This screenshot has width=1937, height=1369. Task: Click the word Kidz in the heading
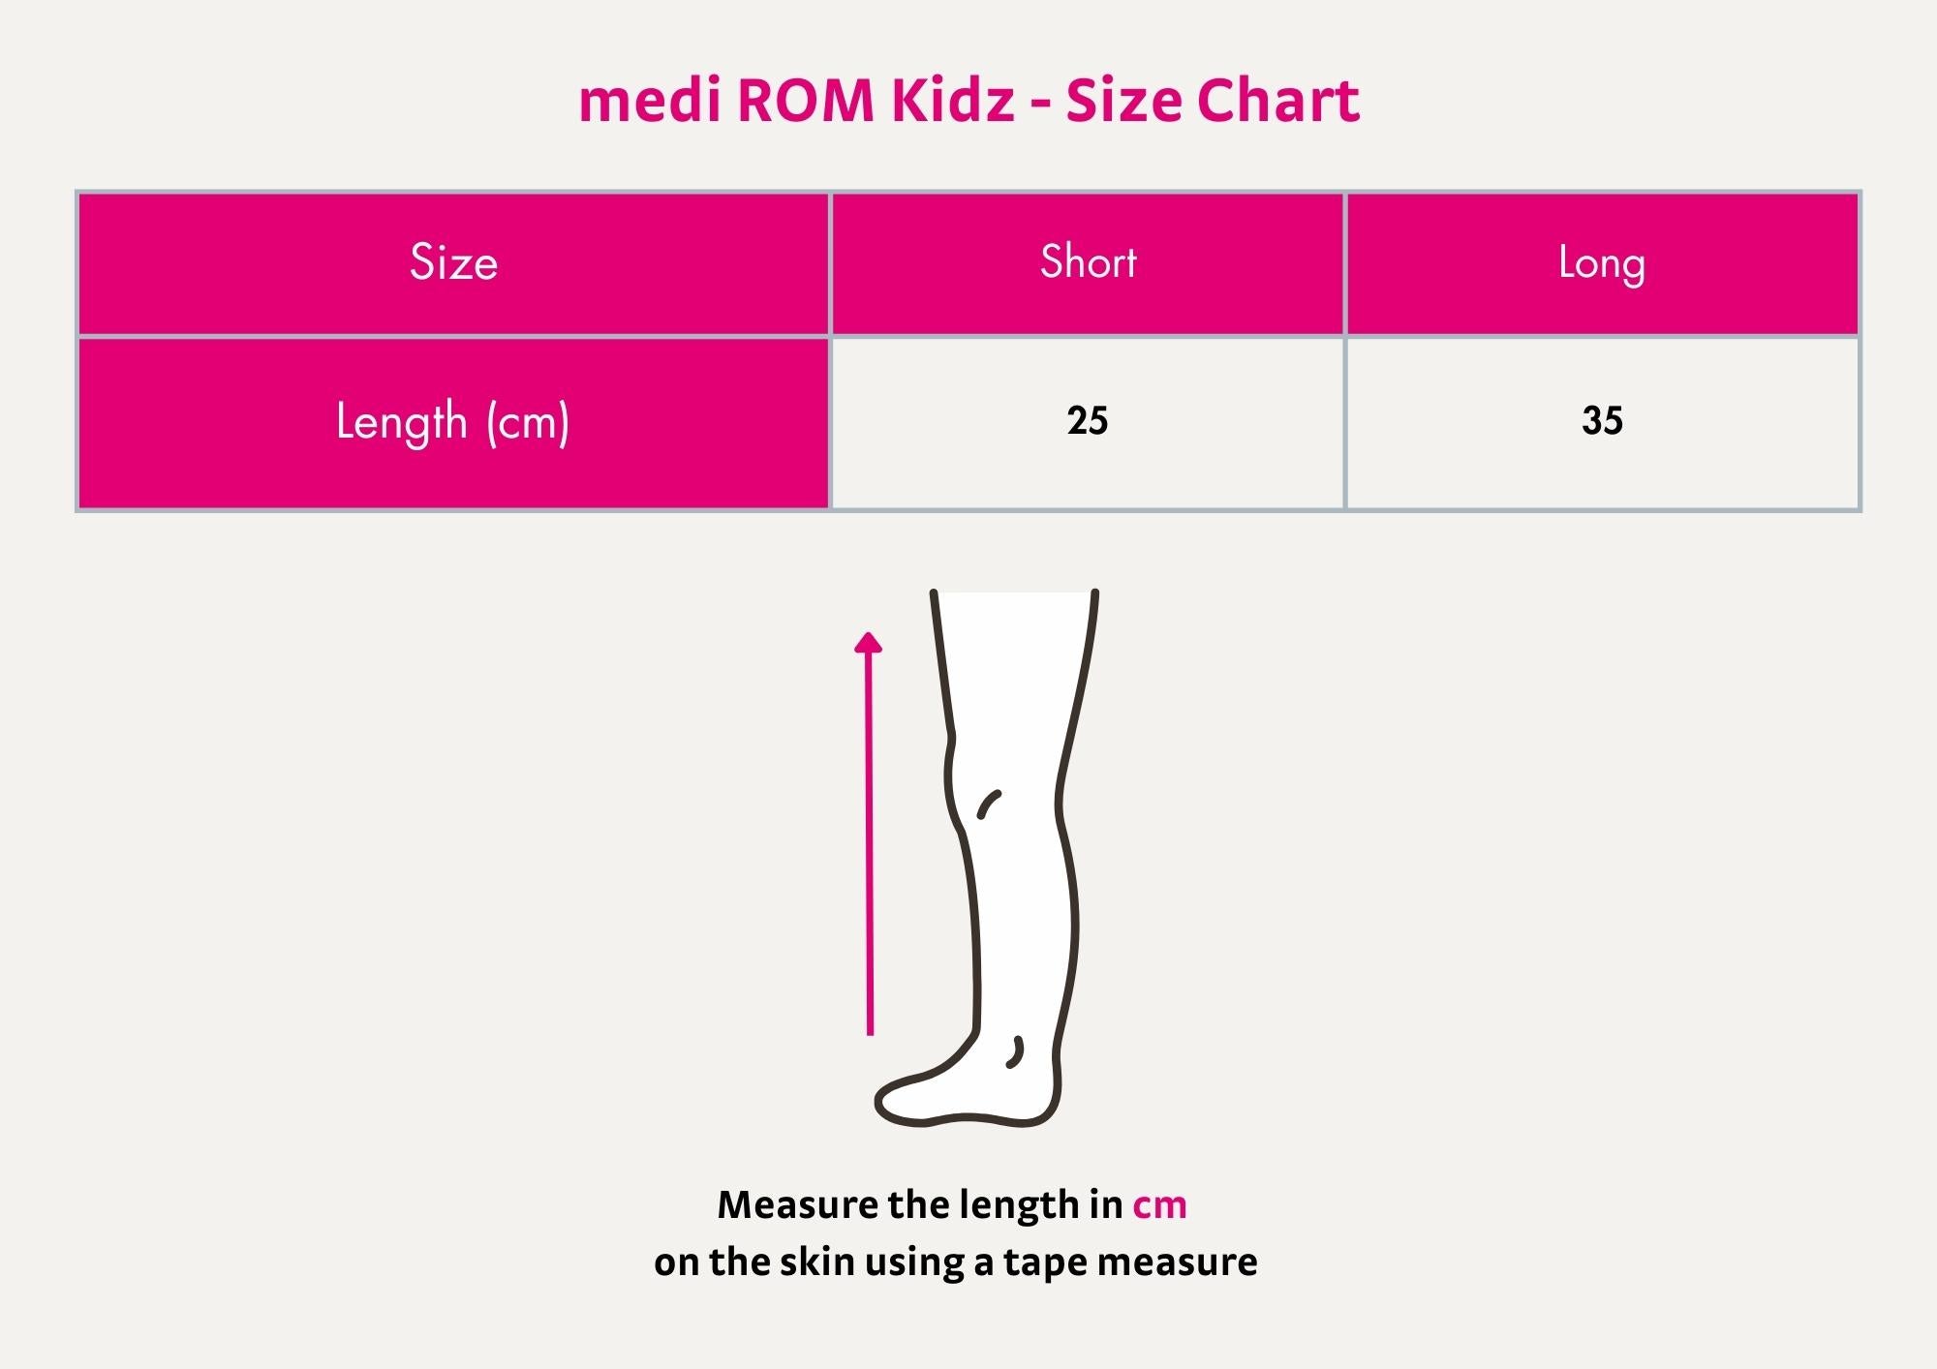click(x=953, y=101)
